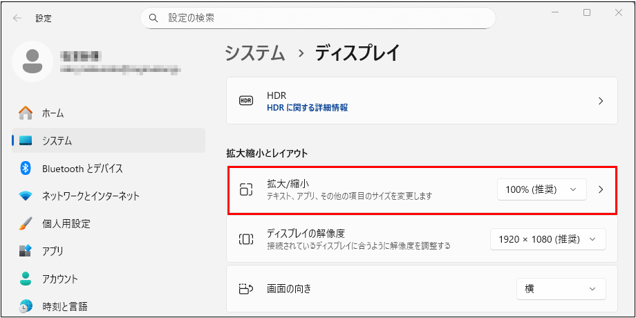Screen dimensions: 636x318
Task: Click the HDR badge icon
Action: (245, 101)
